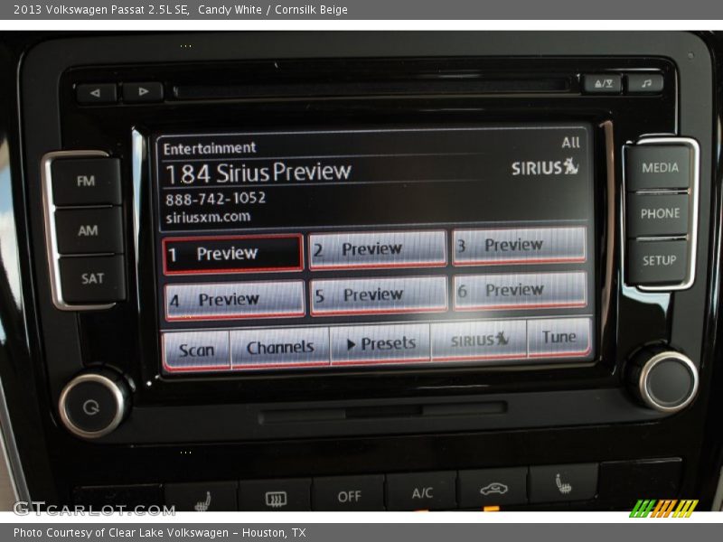Image resolution: width=723 pixels, height=542 pixels.
Task: Open the SETUP menu
Action: (660, 260)
